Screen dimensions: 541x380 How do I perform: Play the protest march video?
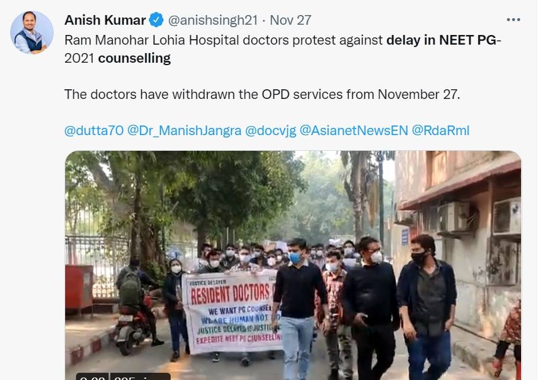(x=293, y=265)
